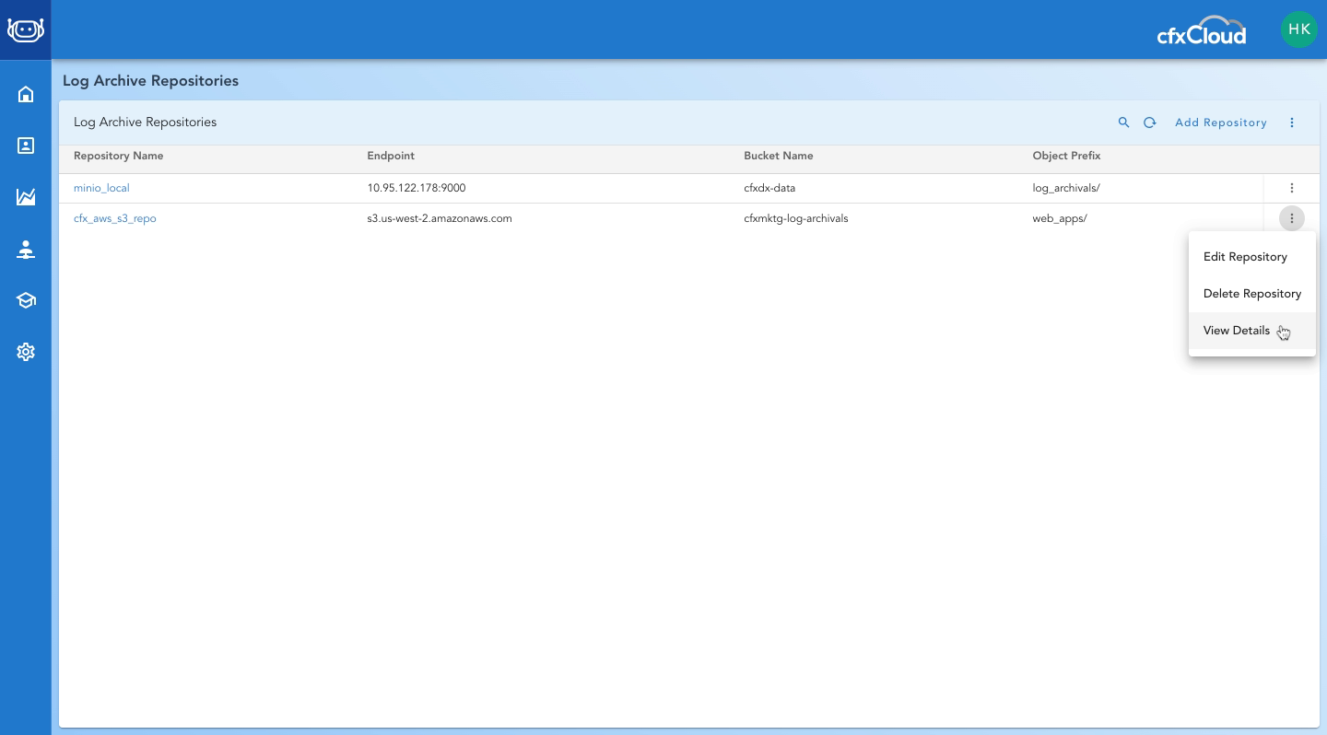The image size is (1327, 735).
Task: Open the Home sidebar icon
Action: [x=26, y=94]
